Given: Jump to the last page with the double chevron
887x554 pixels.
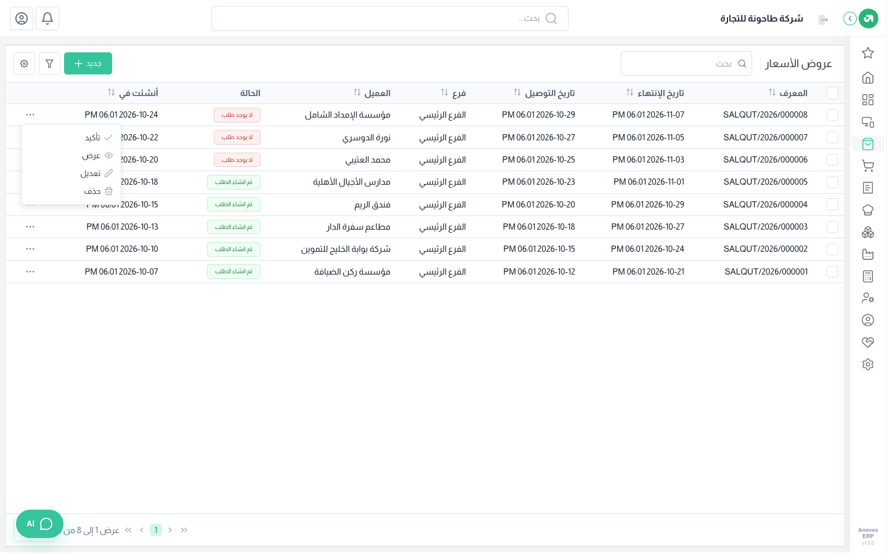Looking at the screenshot, I should coord(128,530).
